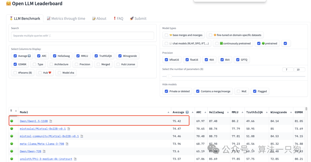This screenshot has height=162, width=311.
Task: Check the #Params (B) column checkbox
Action: tap(15, 73)
